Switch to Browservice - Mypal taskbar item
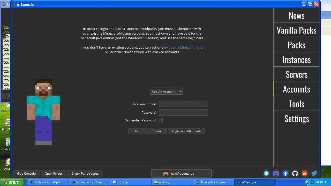The width and height of the screenshot is (331, 186). pyautogui.click(x=48, y=182)
